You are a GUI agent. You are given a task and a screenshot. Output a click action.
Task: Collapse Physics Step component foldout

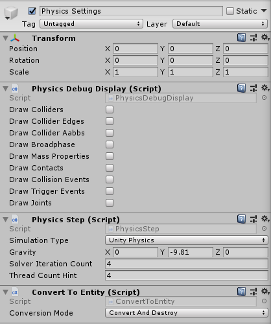(6, 220)
